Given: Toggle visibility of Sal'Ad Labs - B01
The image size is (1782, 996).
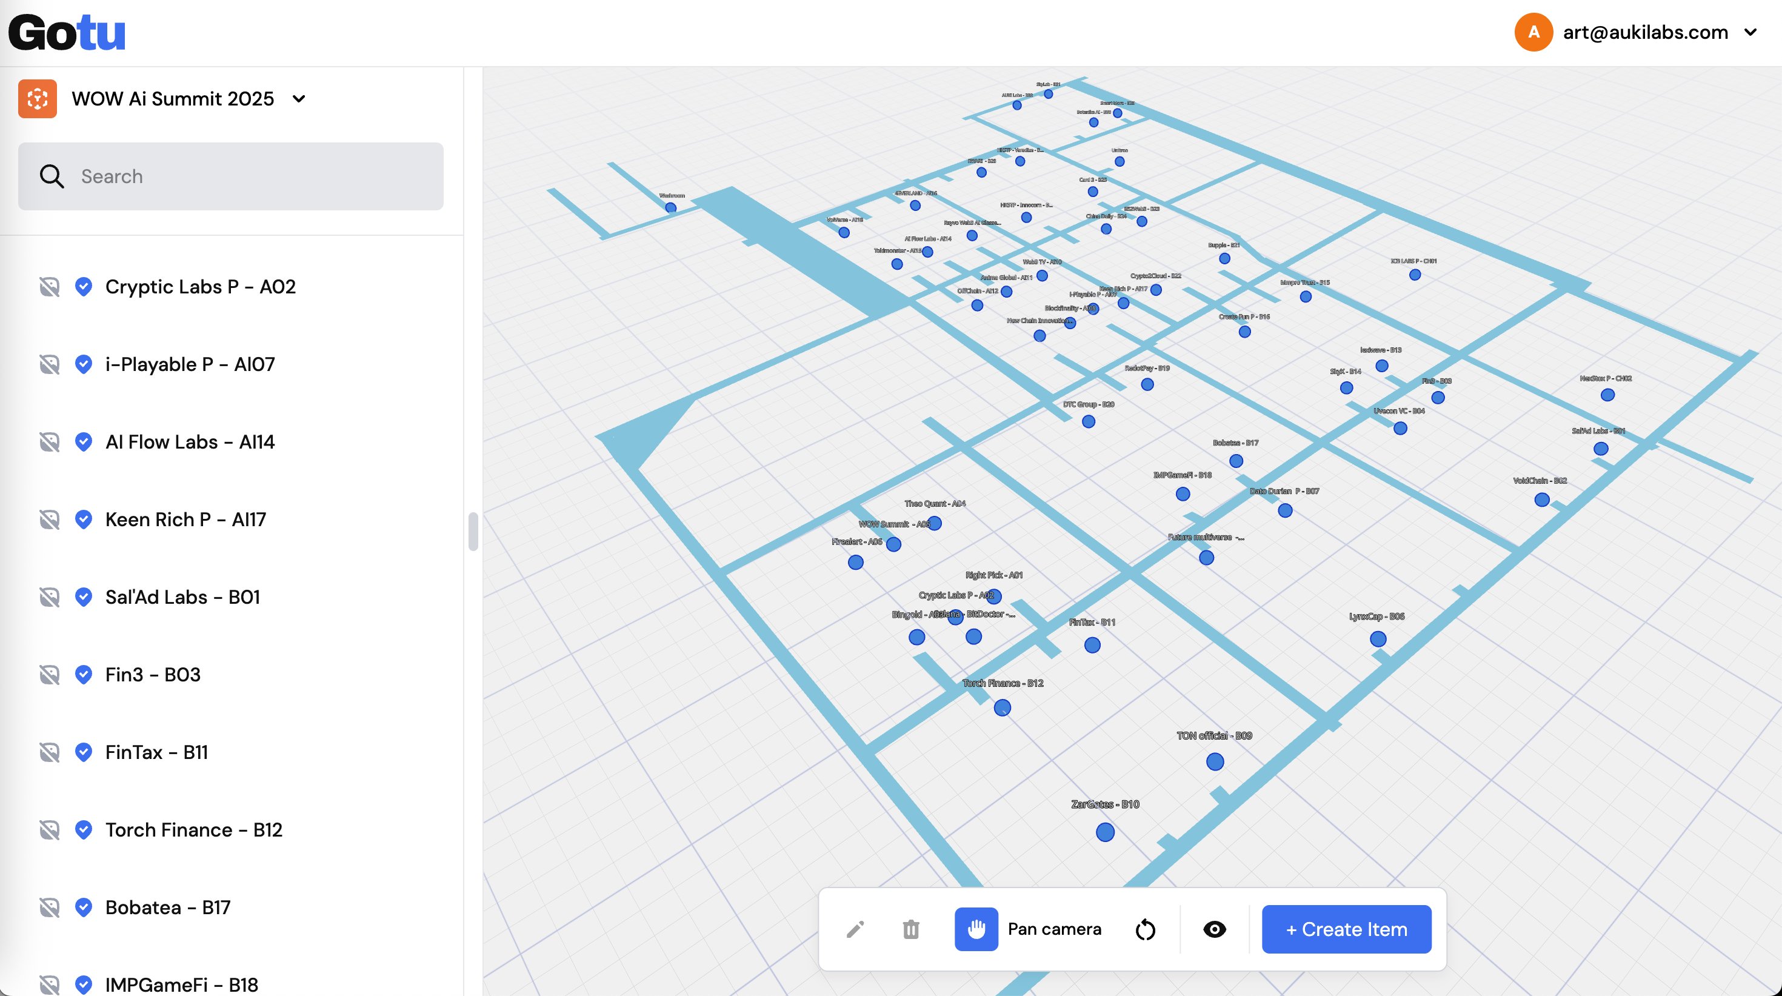Looking at the screenshot, I should (50, 597).
